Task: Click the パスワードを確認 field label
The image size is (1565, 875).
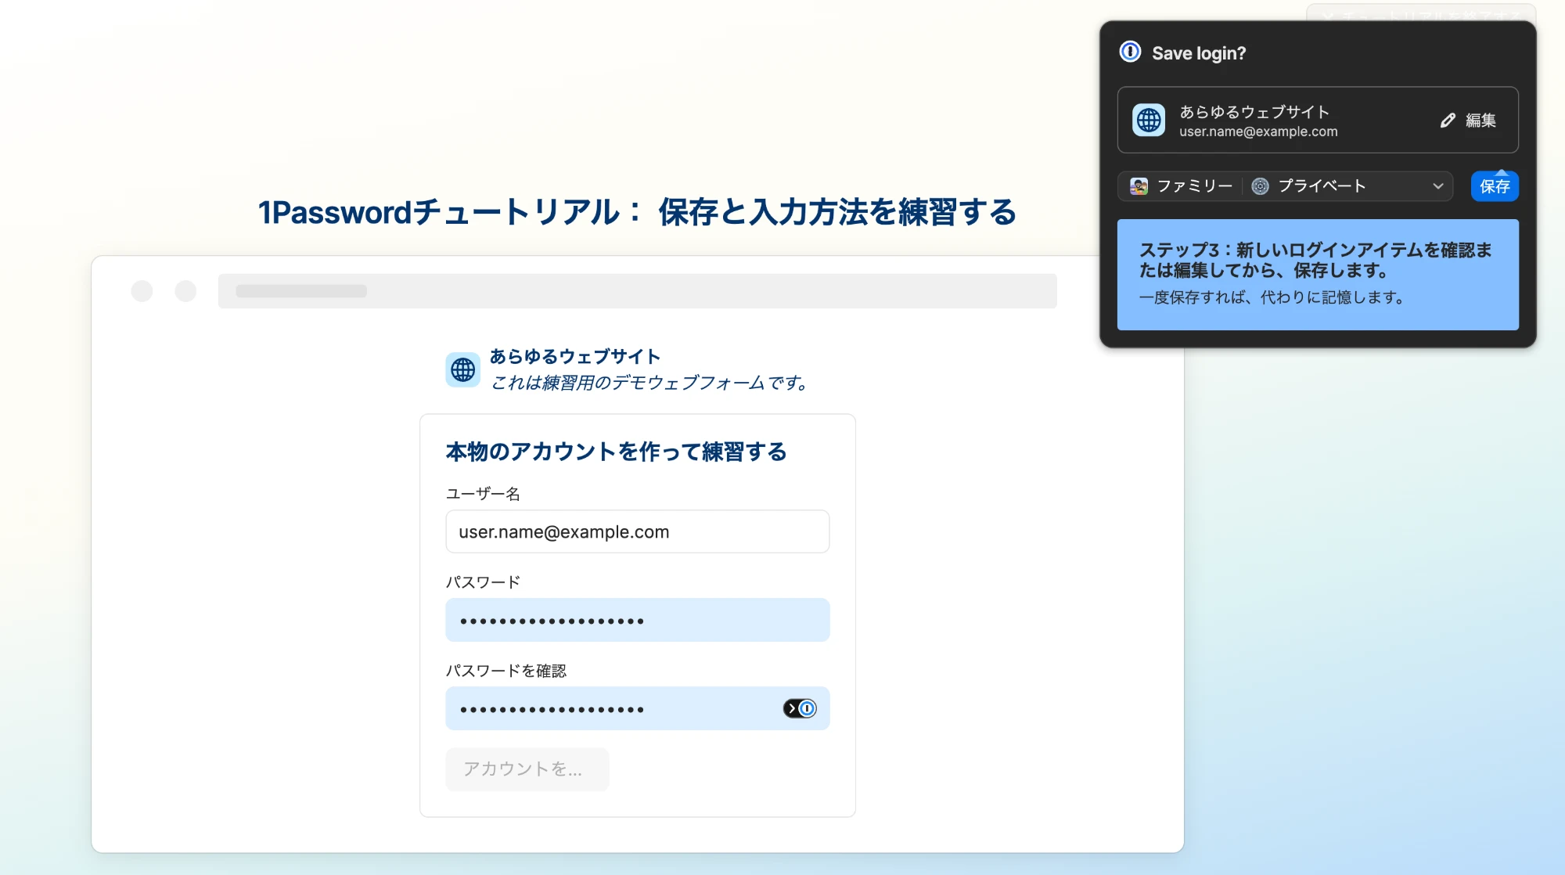Action: (x=505, y=671)
